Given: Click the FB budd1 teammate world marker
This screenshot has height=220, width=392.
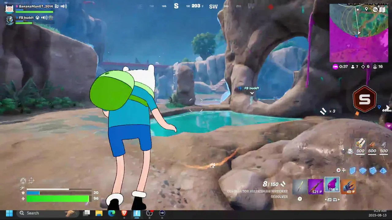Looking at the screenshot, I should [x=252, y=88].
